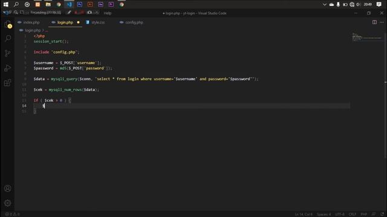This screenshot has height=217, width=387.
Task: Open the notifications bell in status bar
Action: 382,215
